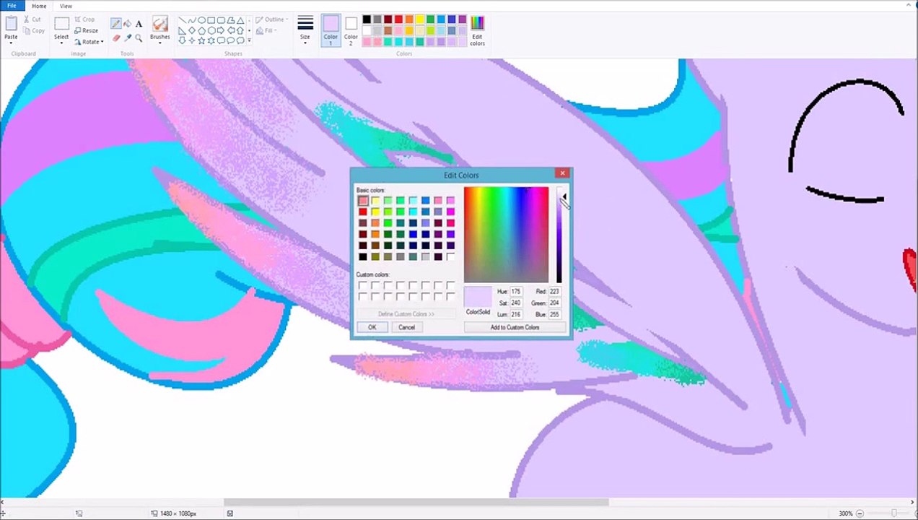The width and height of the screenshot is (918, 520).
Task: Choose the Curve shape
Action: point(191,20)
